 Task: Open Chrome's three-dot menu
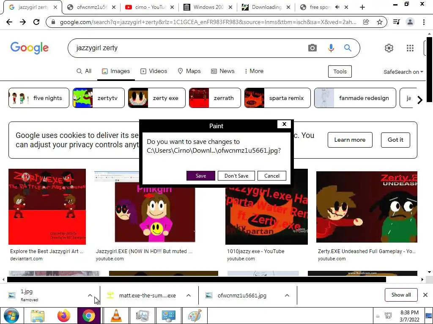[424, 22]
